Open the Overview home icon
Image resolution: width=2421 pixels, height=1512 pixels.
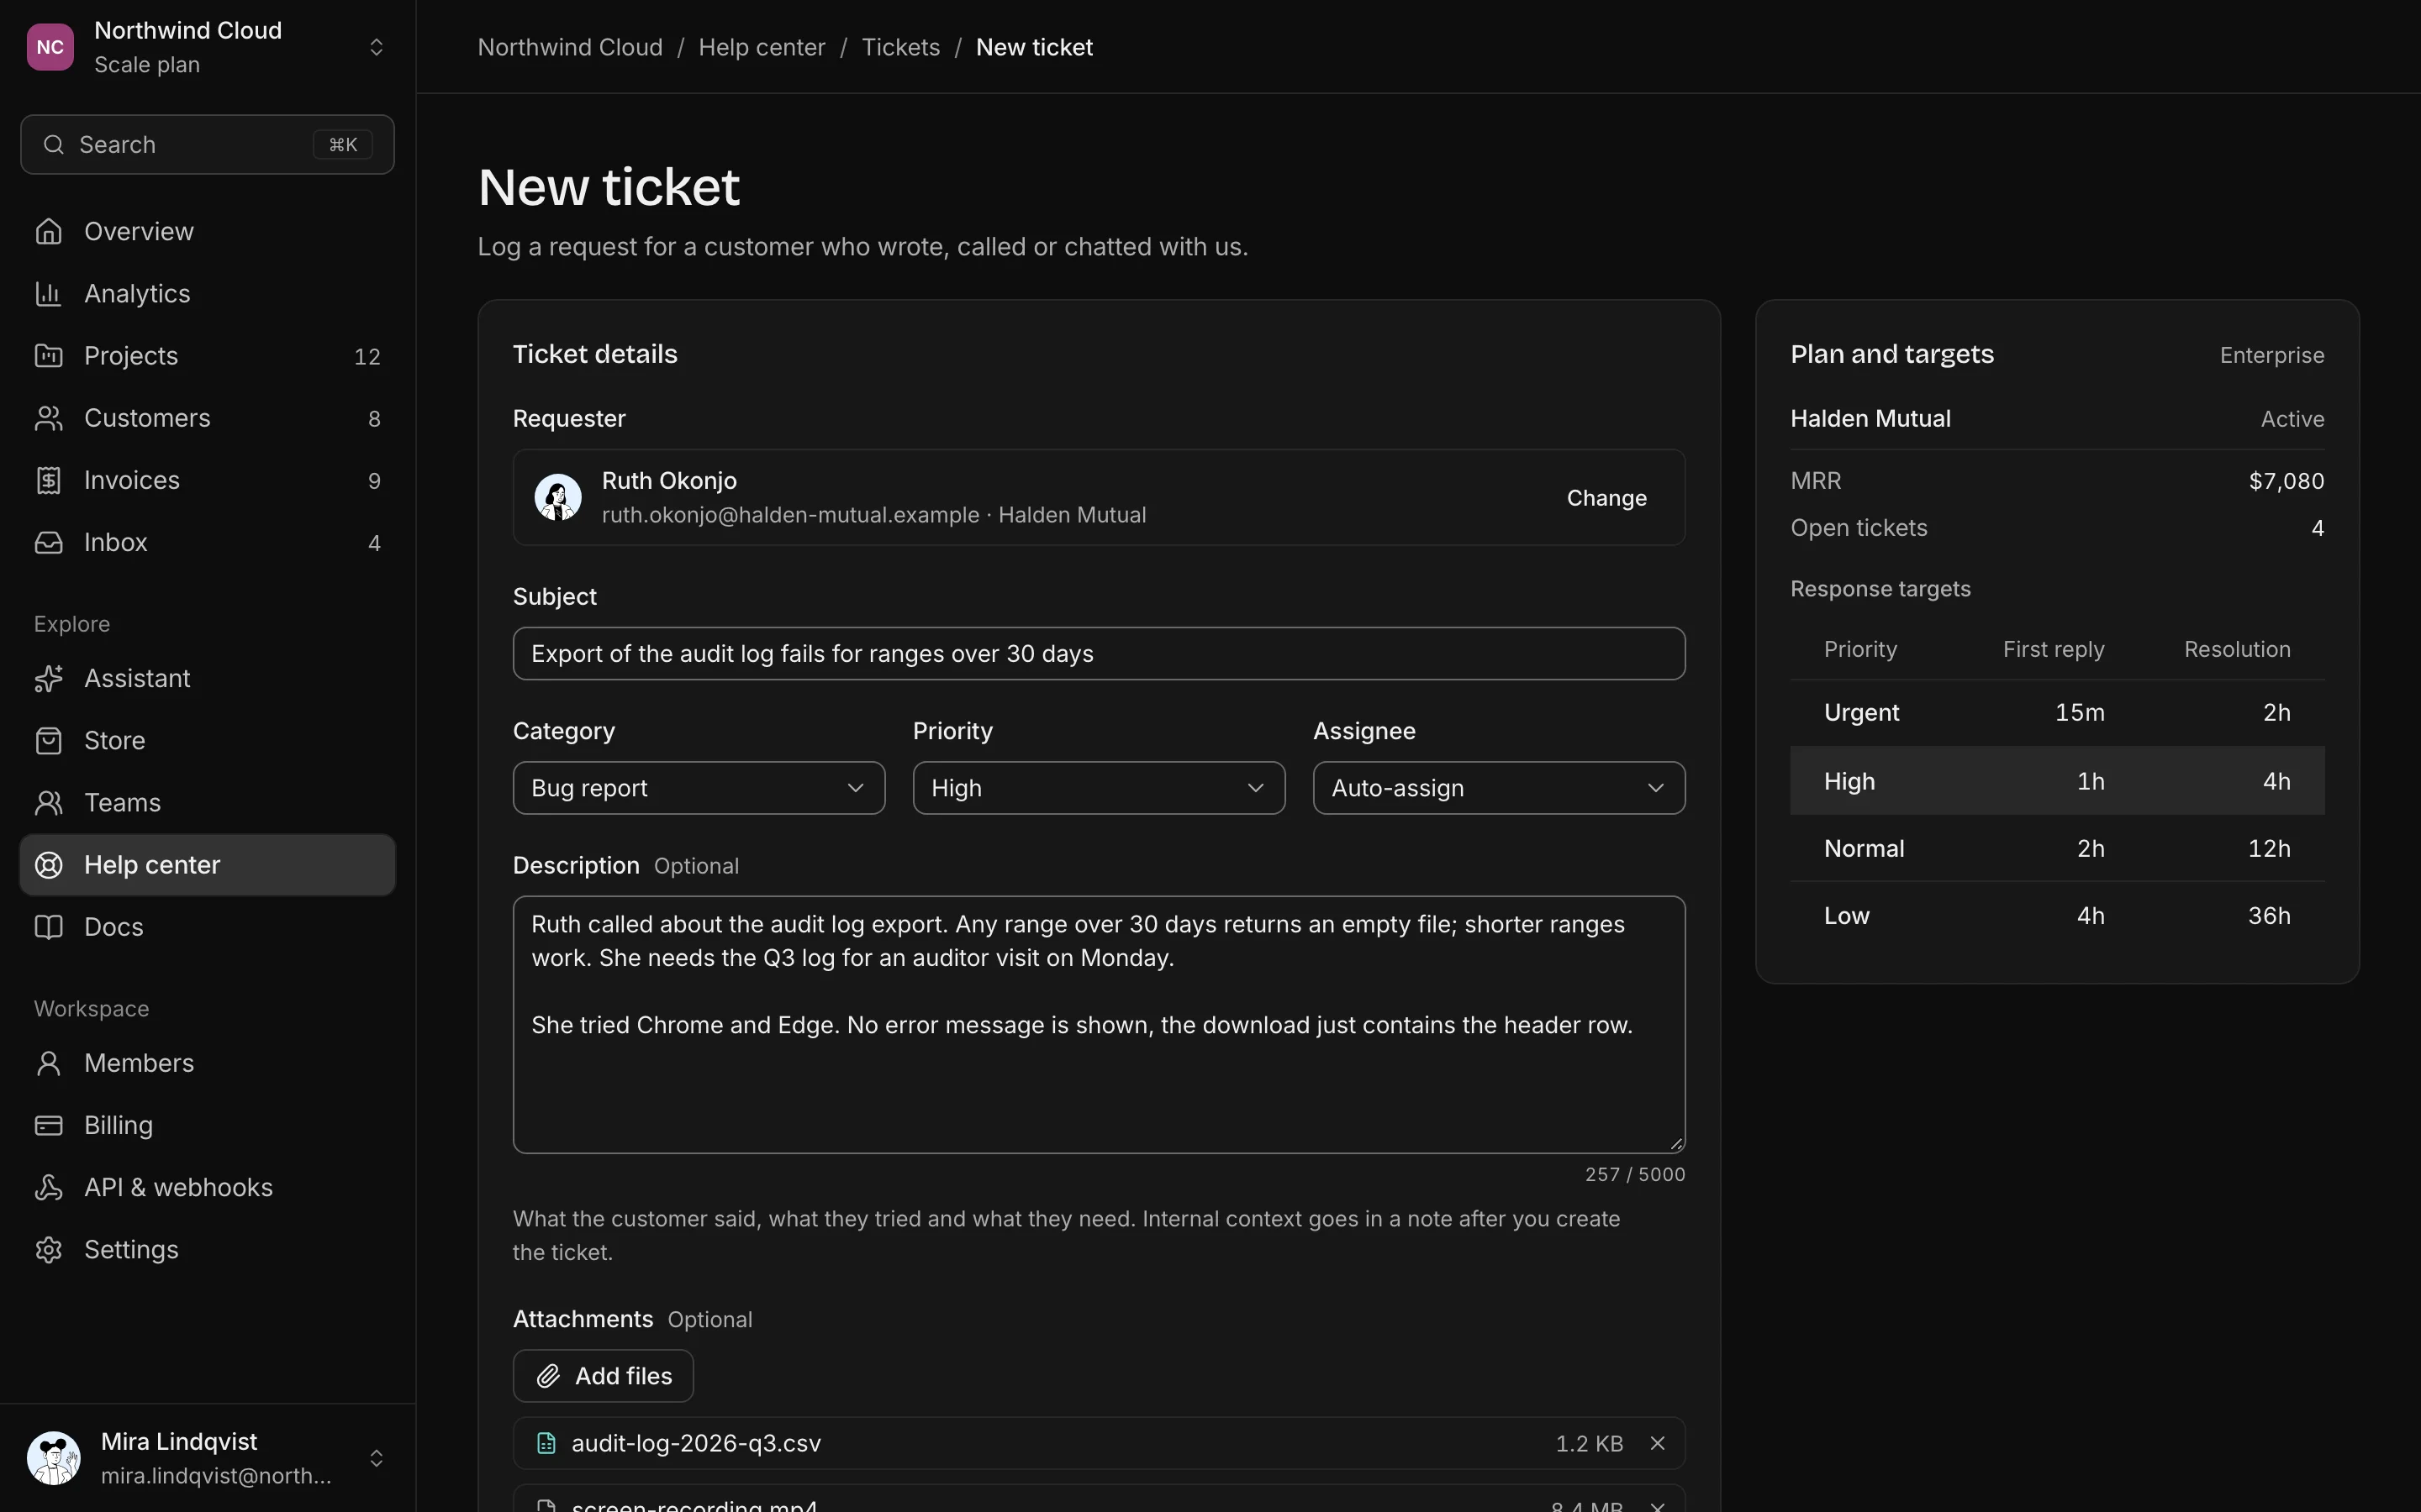coord(48,231)
